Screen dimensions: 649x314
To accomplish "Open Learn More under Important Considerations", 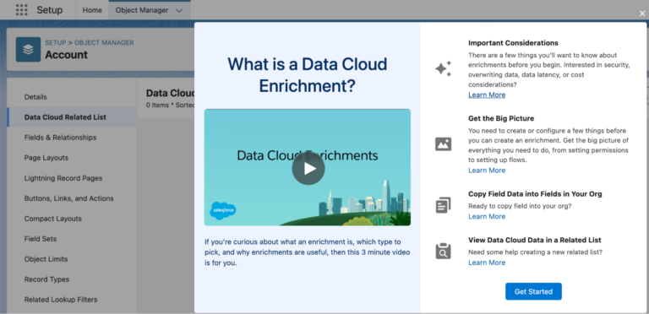I will click(x=487, y=95).
